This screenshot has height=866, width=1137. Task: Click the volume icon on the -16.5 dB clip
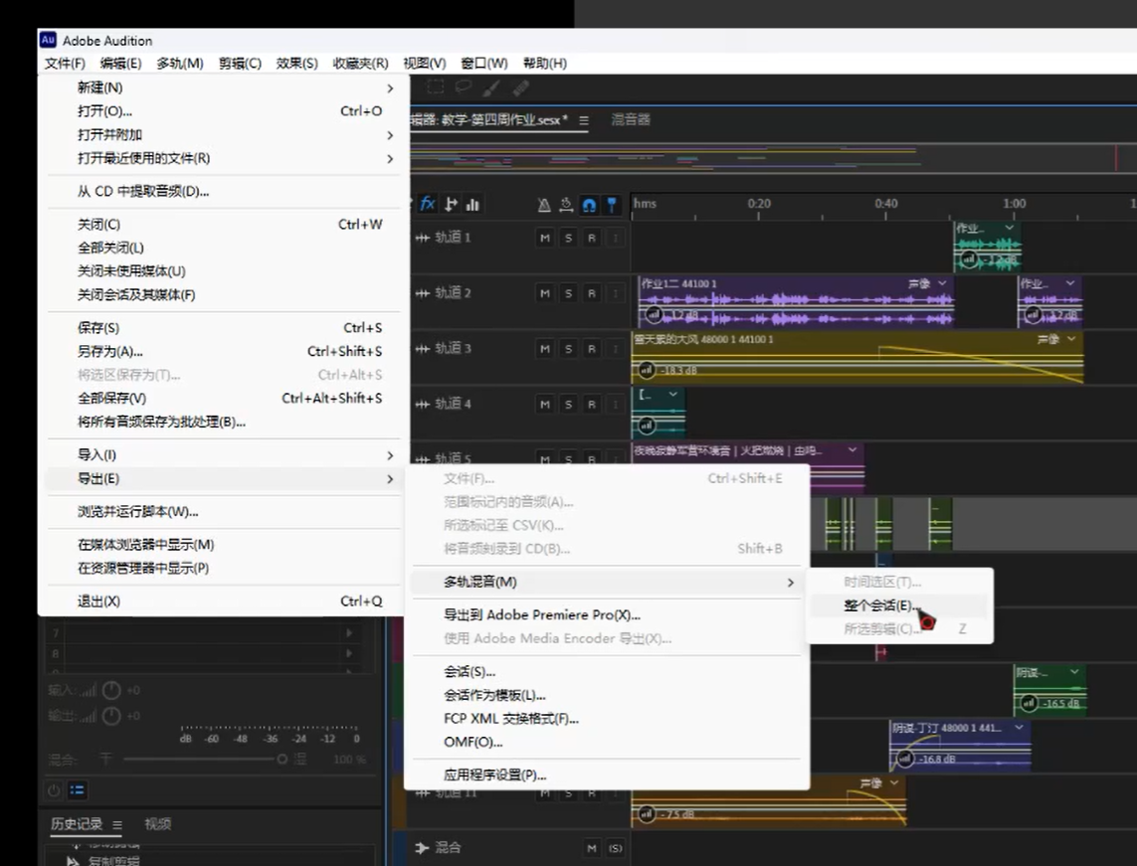pos(1029,703)
